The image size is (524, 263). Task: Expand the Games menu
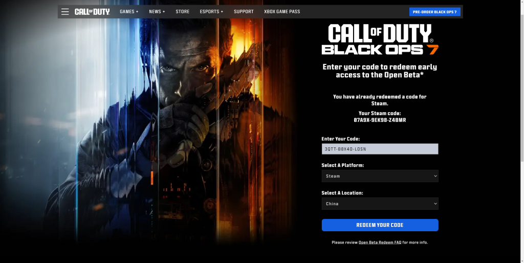(129, 12)
